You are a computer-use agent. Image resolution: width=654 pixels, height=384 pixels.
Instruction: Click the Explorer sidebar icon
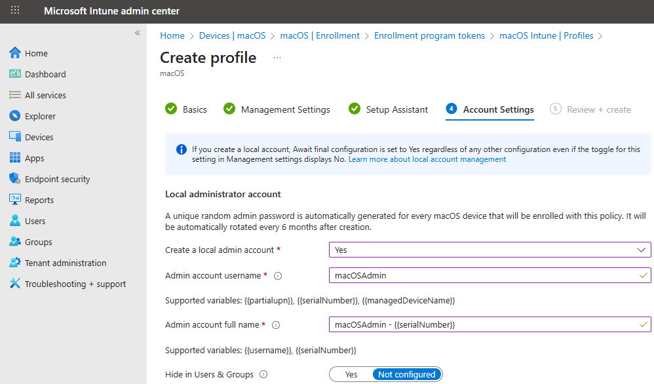click(15, 116)
